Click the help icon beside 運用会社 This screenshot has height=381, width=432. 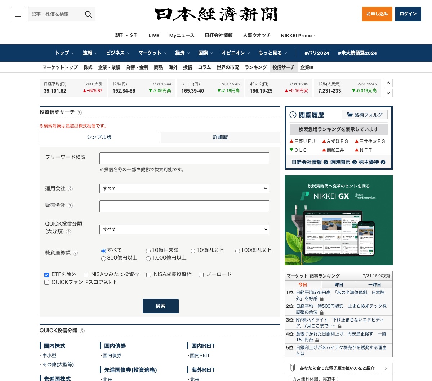[x=70, y=189]
